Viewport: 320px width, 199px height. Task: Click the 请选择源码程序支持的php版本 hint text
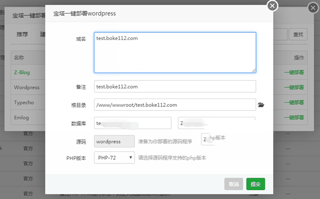point(172,158)
